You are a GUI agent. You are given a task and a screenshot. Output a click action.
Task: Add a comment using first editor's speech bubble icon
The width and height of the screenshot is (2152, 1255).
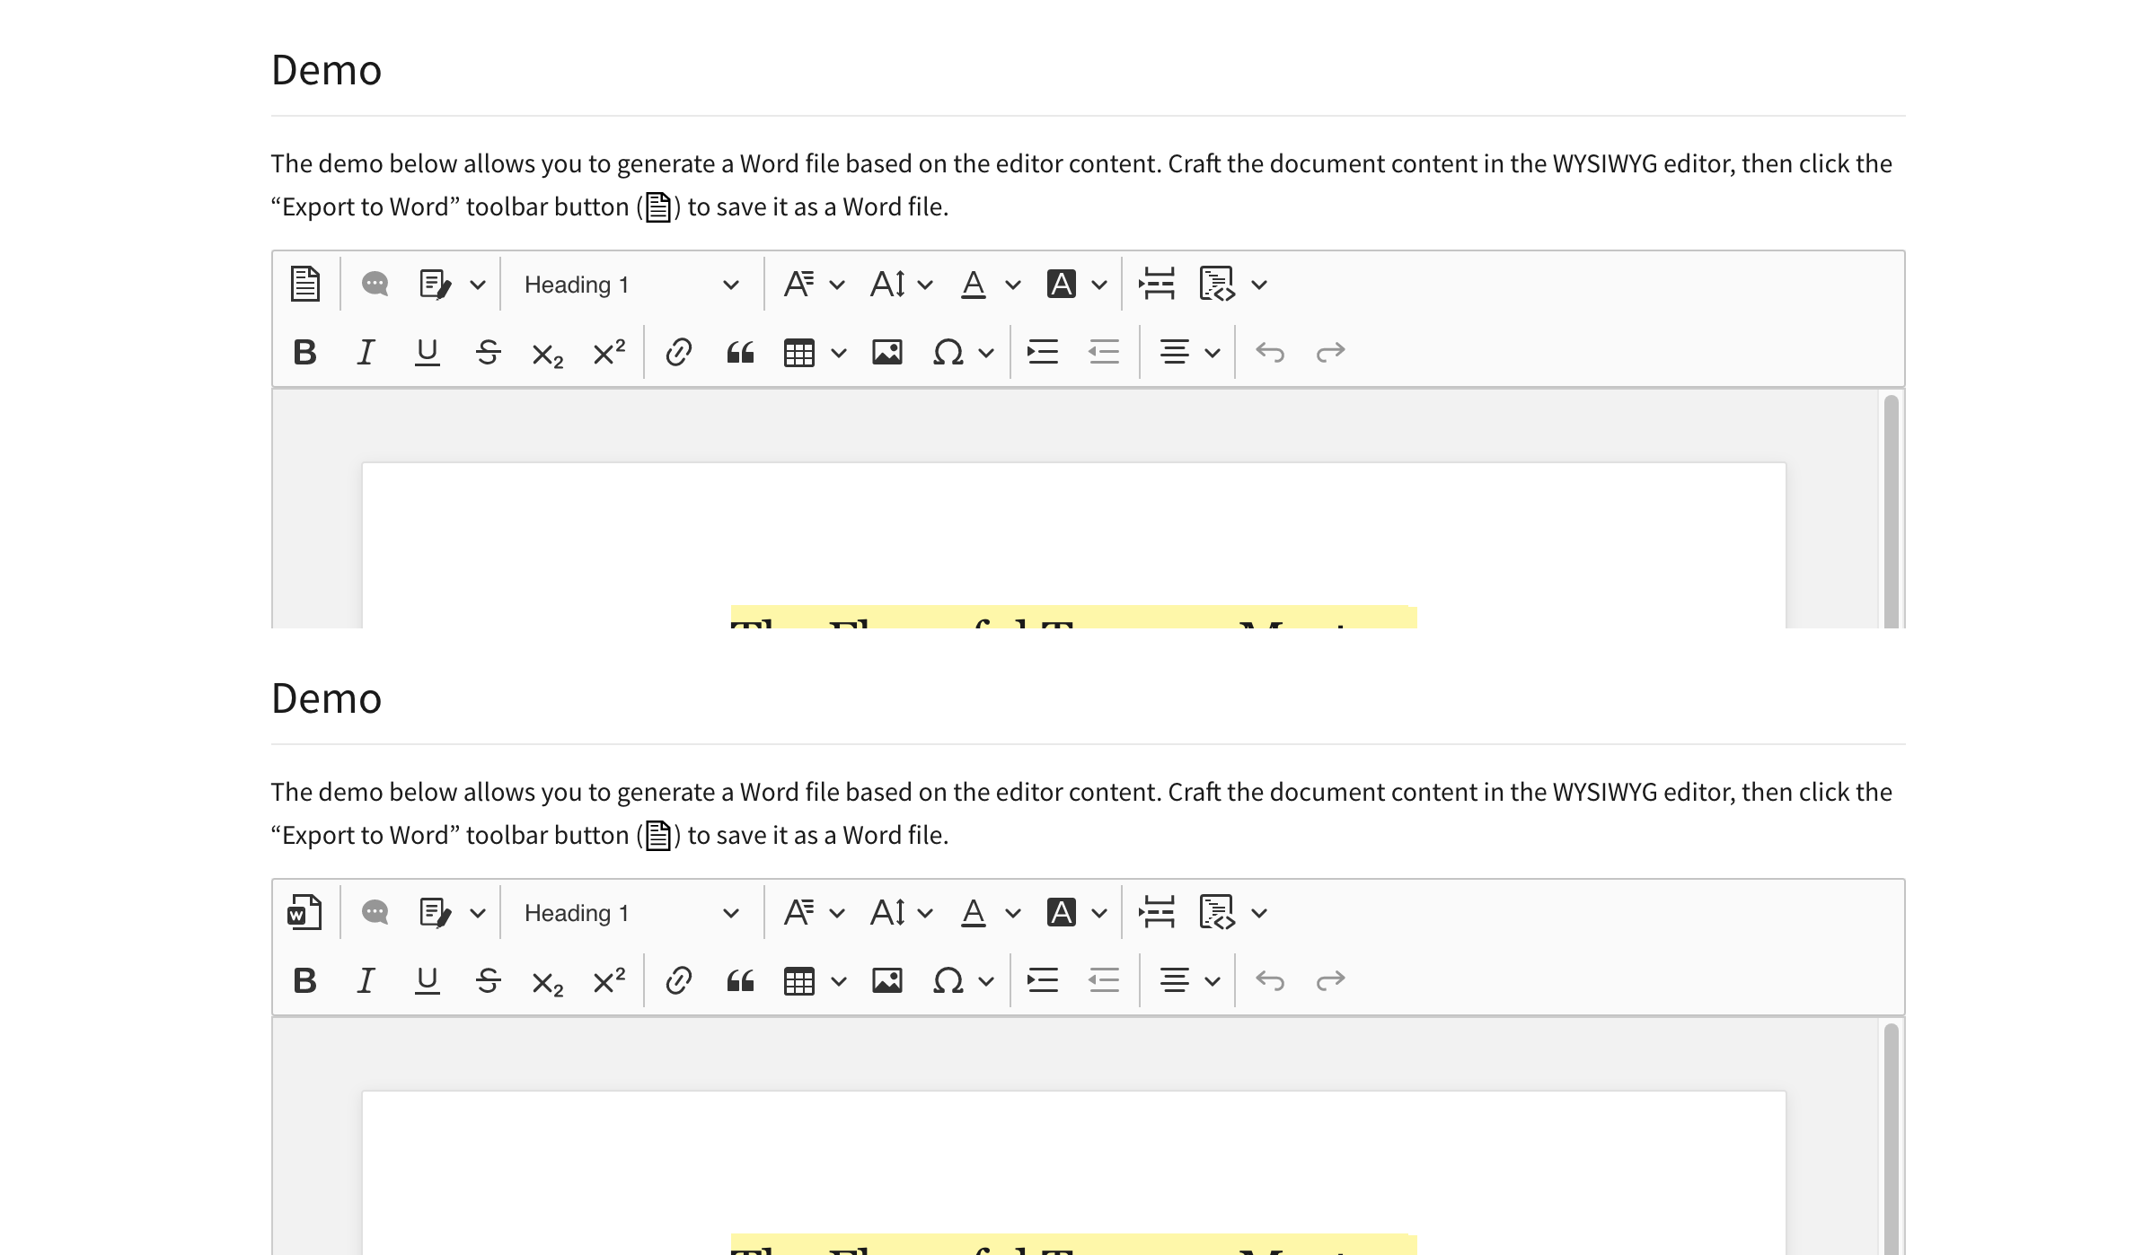[x=375, y=285]
